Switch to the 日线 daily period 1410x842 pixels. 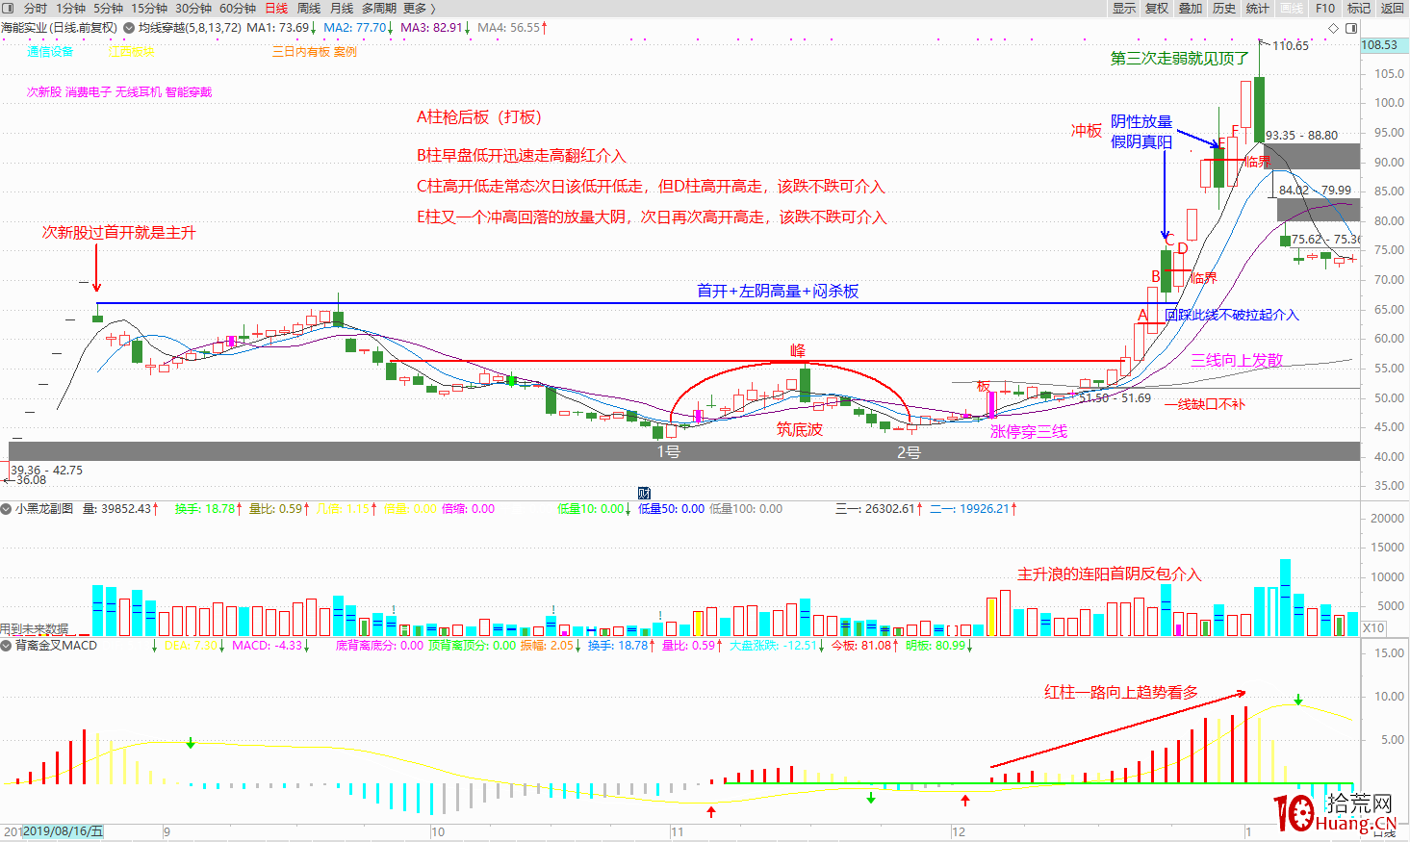click(x=276, y=9)
